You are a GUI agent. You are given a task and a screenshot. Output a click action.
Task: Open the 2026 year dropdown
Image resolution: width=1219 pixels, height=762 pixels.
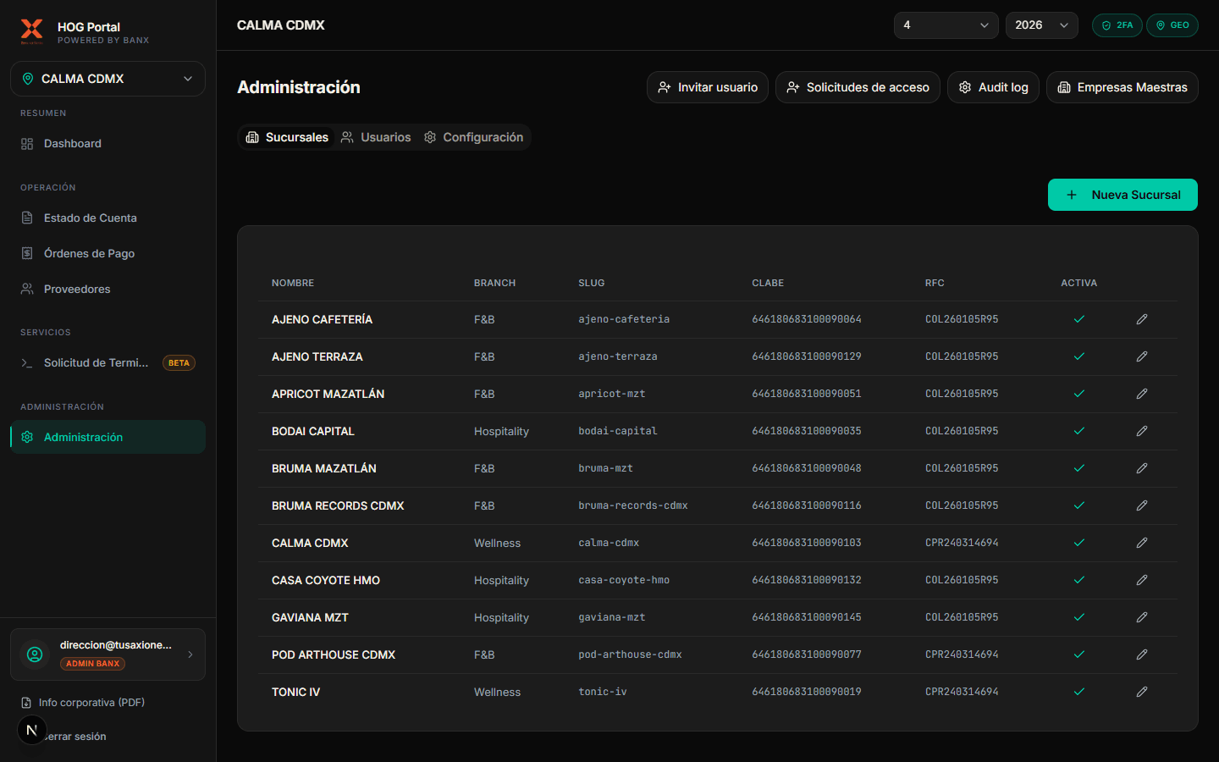[1042, 25]
